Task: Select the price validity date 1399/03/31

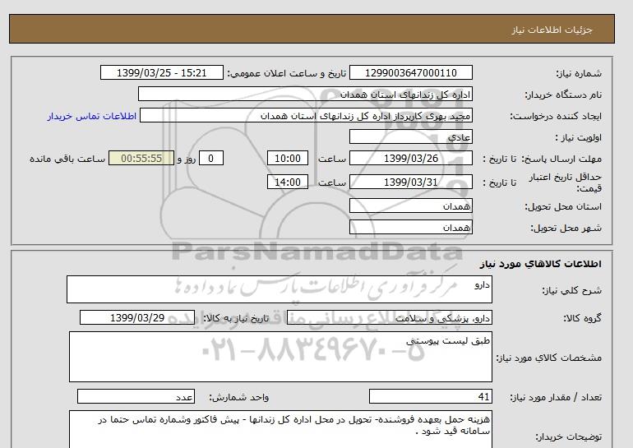Action: click(410, 182)
